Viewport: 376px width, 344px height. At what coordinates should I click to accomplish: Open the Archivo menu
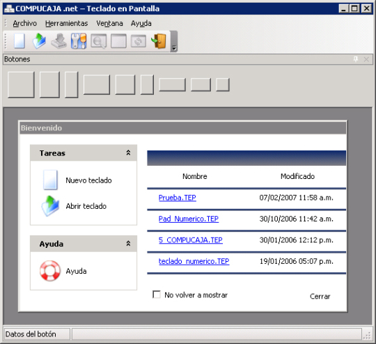coord(24,23)
